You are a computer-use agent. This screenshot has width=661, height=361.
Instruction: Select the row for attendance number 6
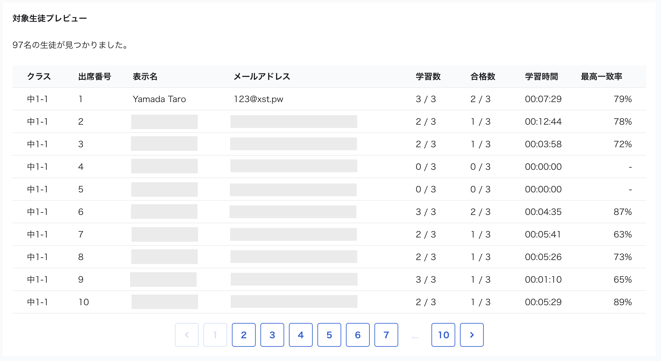coord(327,212)
